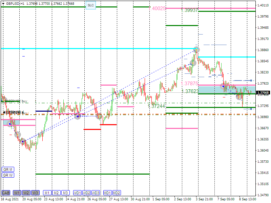Image resolution: width=271 pixels, height=203 pixels.
Task: Select the M3 button
Action: pos(65,193)
